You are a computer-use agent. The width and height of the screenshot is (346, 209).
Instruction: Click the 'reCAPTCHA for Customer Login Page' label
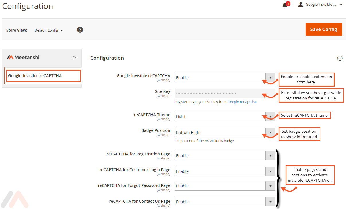(x=135, y=170)
